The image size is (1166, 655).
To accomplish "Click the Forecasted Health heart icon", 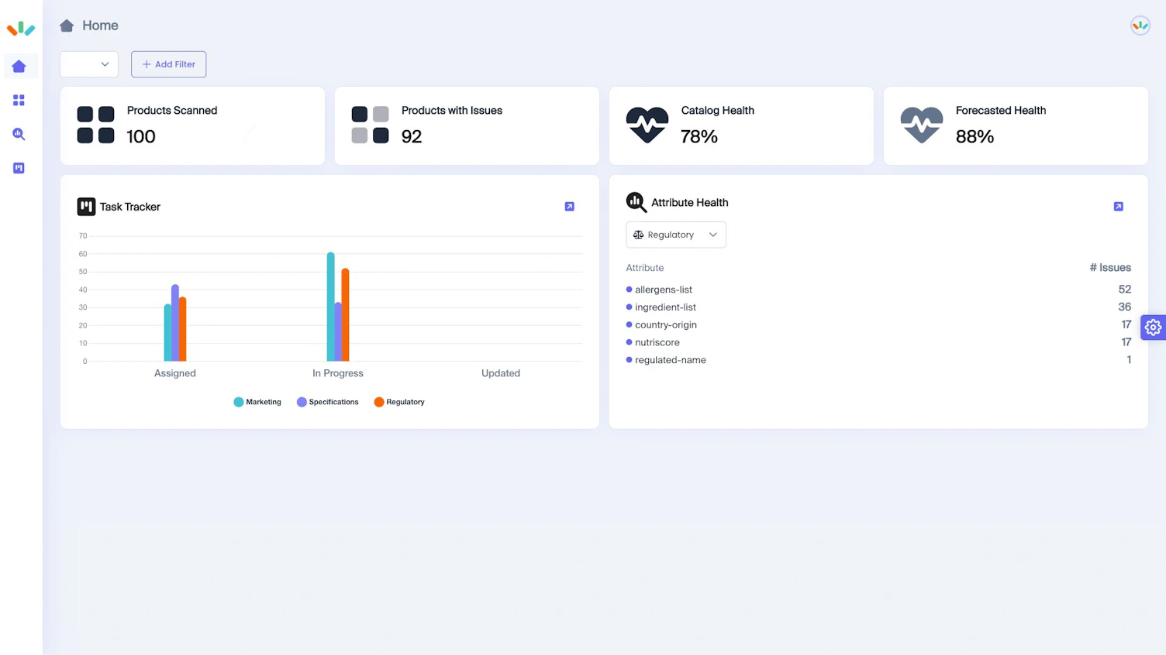I will pyautogui.click(x=922, y=125).
